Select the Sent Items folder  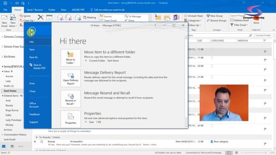click(10, 91)
